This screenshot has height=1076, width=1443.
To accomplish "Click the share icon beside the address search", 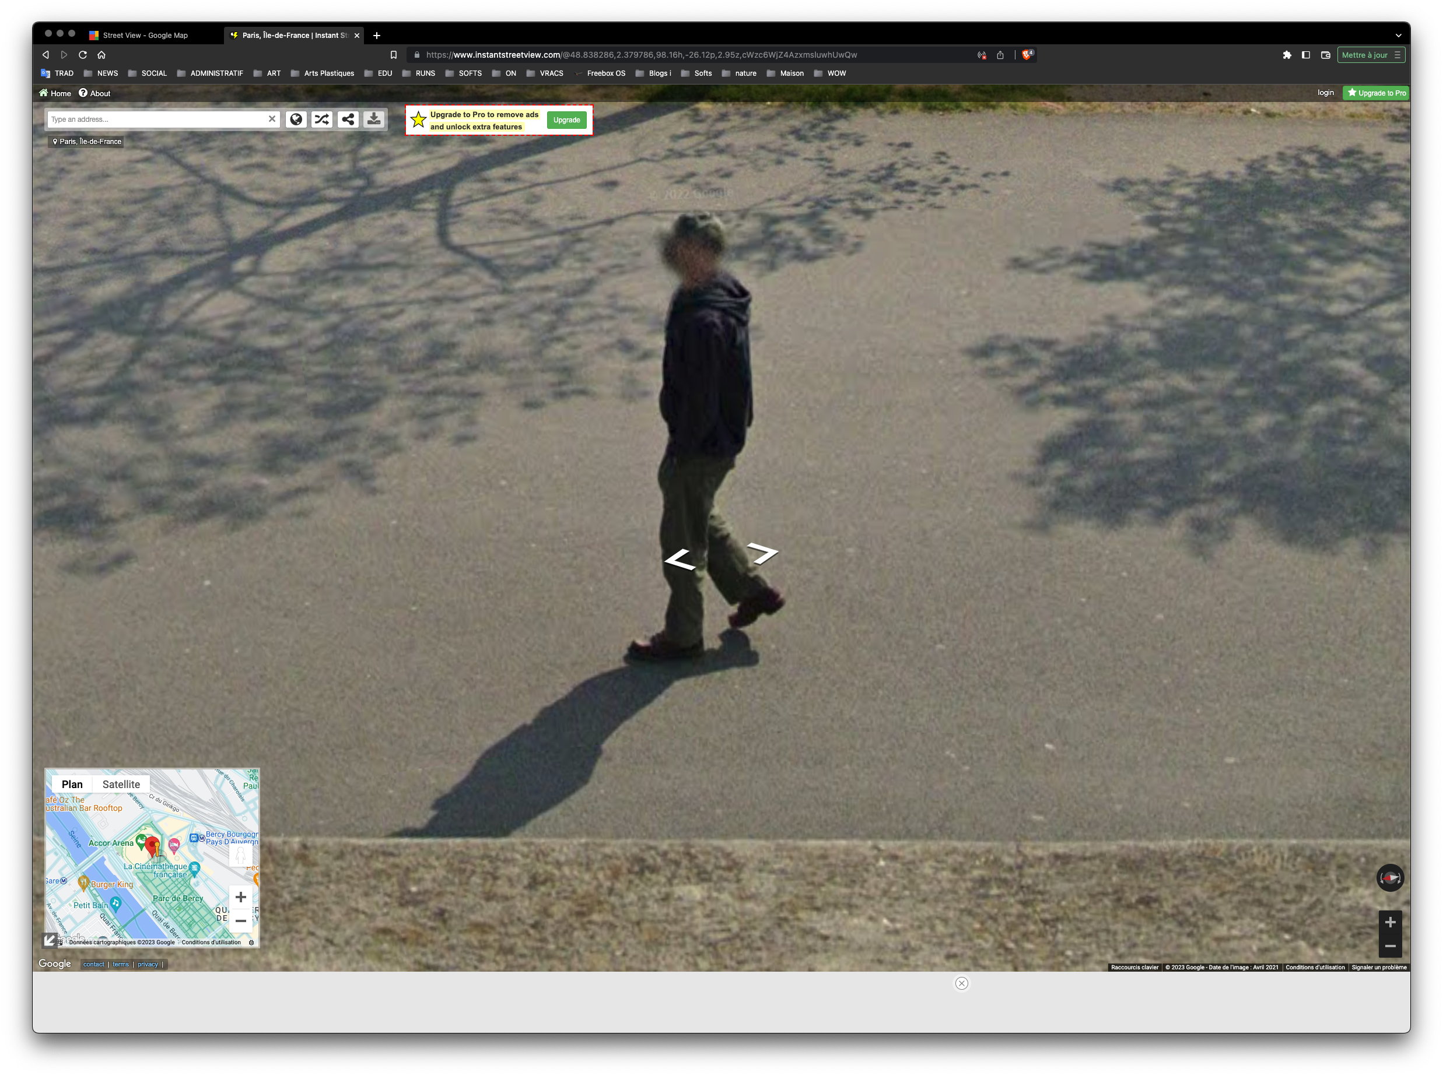I will (x=348, y=119).
